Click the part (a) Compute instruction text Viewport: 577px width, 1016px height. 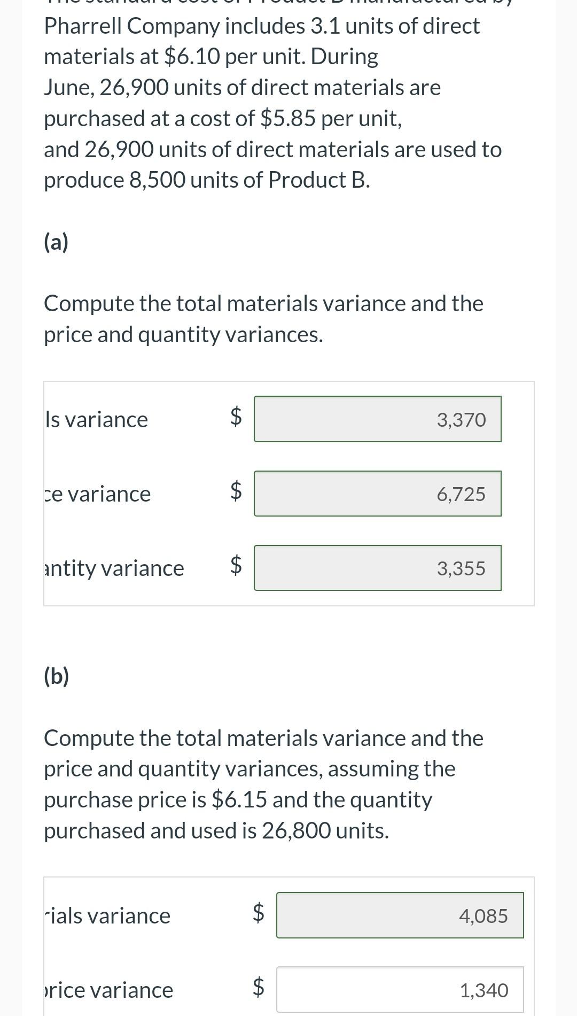[263, 319]
